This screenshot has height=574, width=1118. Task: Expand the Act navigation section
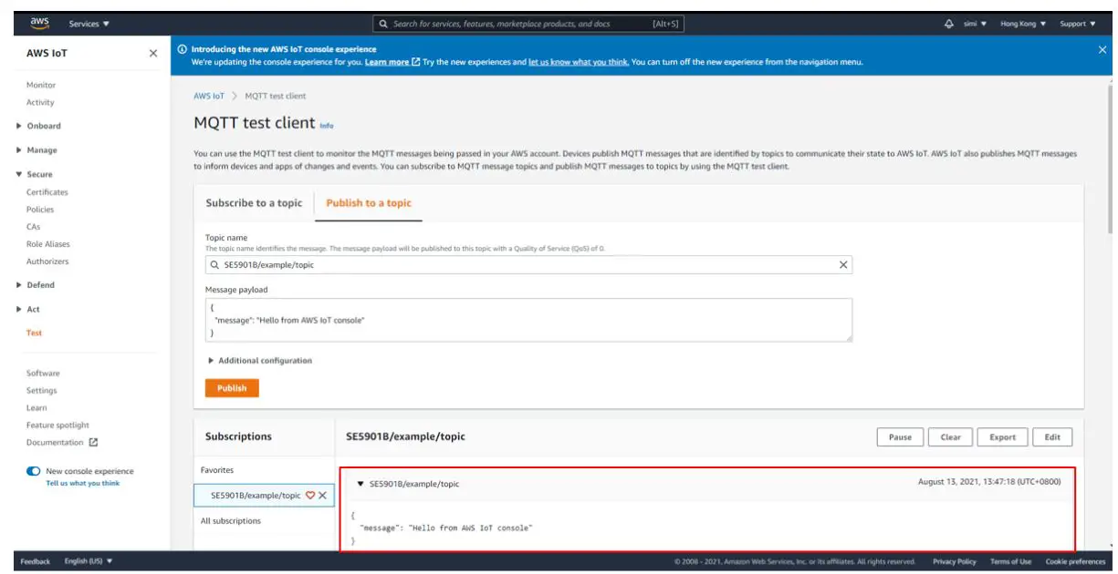[x=28, y=310]
